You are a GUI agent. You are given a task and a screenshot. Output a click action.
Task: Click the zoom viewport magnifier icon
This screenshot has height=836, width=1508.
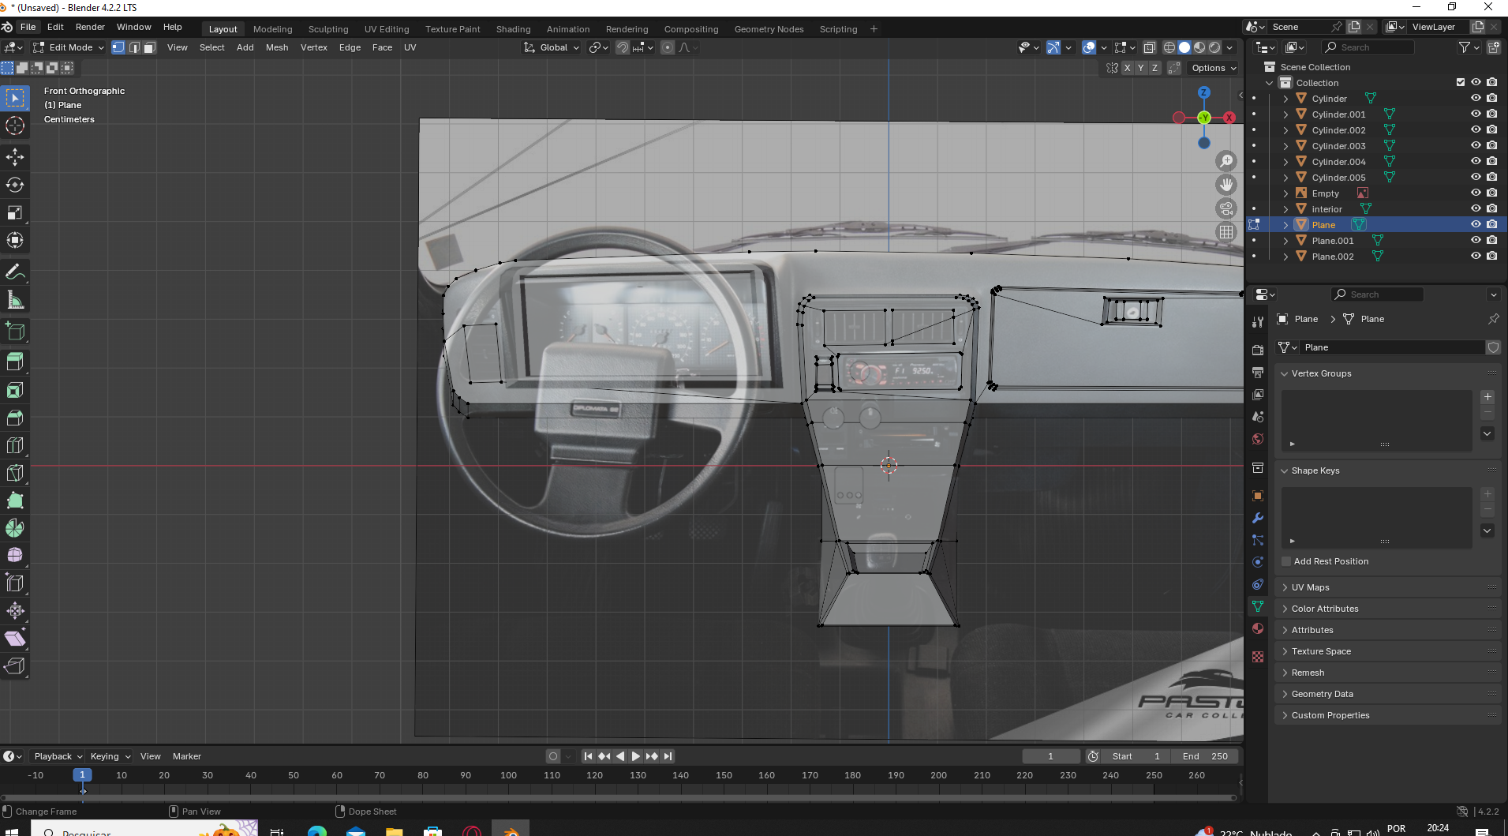(1225, 161)
